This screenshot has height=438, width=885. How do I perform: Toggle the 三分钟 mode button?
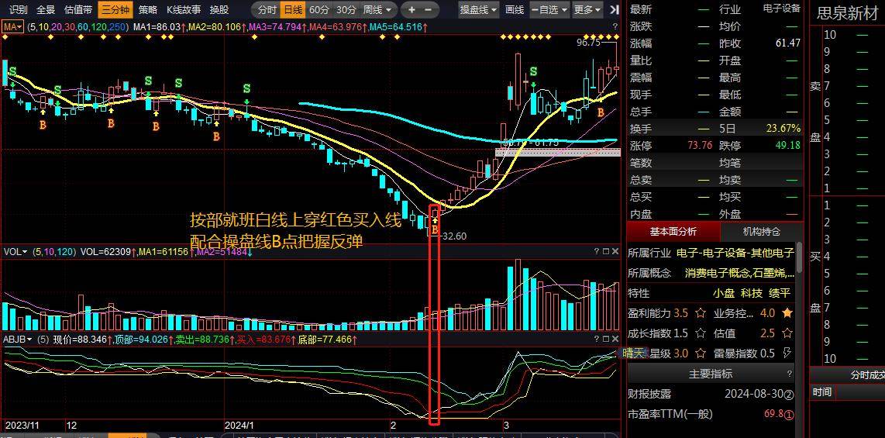click(115, 9)
